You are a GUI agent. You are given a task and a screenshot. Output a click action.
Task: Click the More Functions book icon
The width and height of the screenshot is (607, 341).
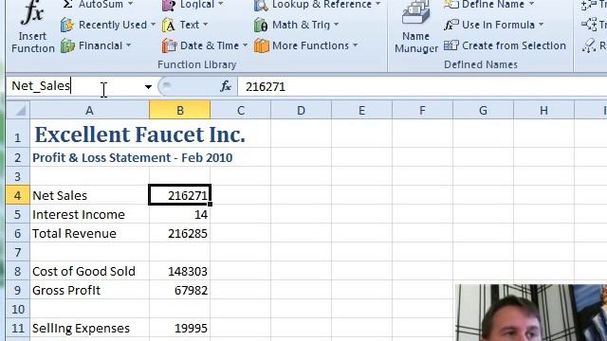(x=262, y=46)
